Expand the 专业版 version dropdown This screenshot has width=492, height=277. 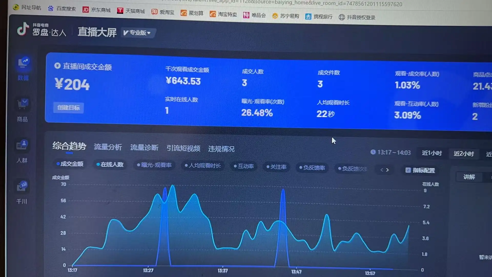[137, 33]
